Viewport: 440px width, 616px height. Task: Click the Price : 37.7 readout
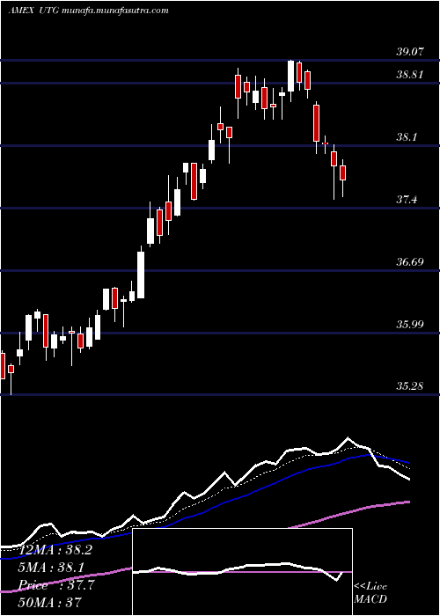[56, 585]
